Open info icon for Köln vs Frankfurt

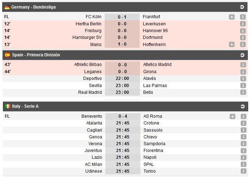tap(243, 17)
